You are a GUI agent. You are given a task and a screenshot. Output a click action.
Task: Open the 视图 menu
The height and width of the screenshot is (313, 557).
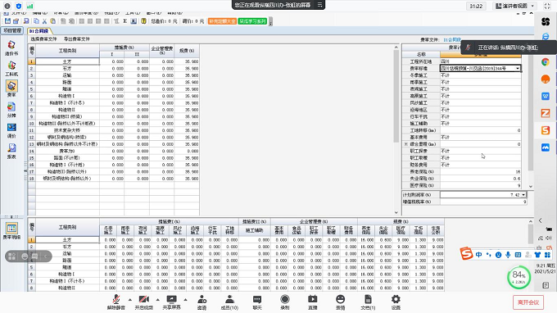111,13
